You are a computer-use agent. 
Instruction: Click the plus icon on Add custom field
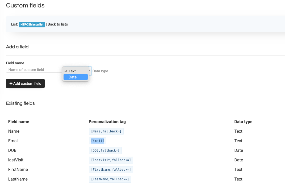click(x=11, y=83)
